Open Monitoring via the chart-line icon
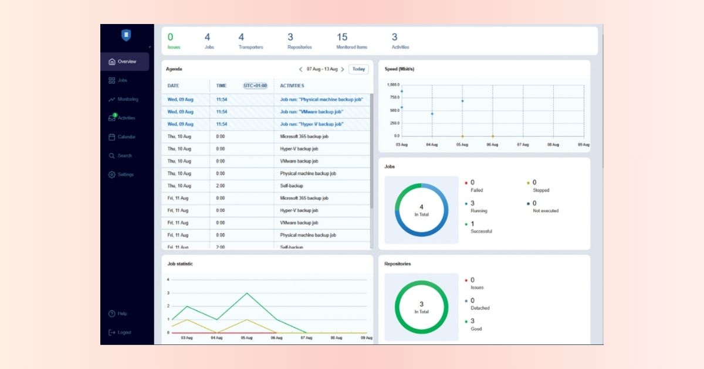Image resolution: width=704 pixels, height=369 pixels. (112, 99)
